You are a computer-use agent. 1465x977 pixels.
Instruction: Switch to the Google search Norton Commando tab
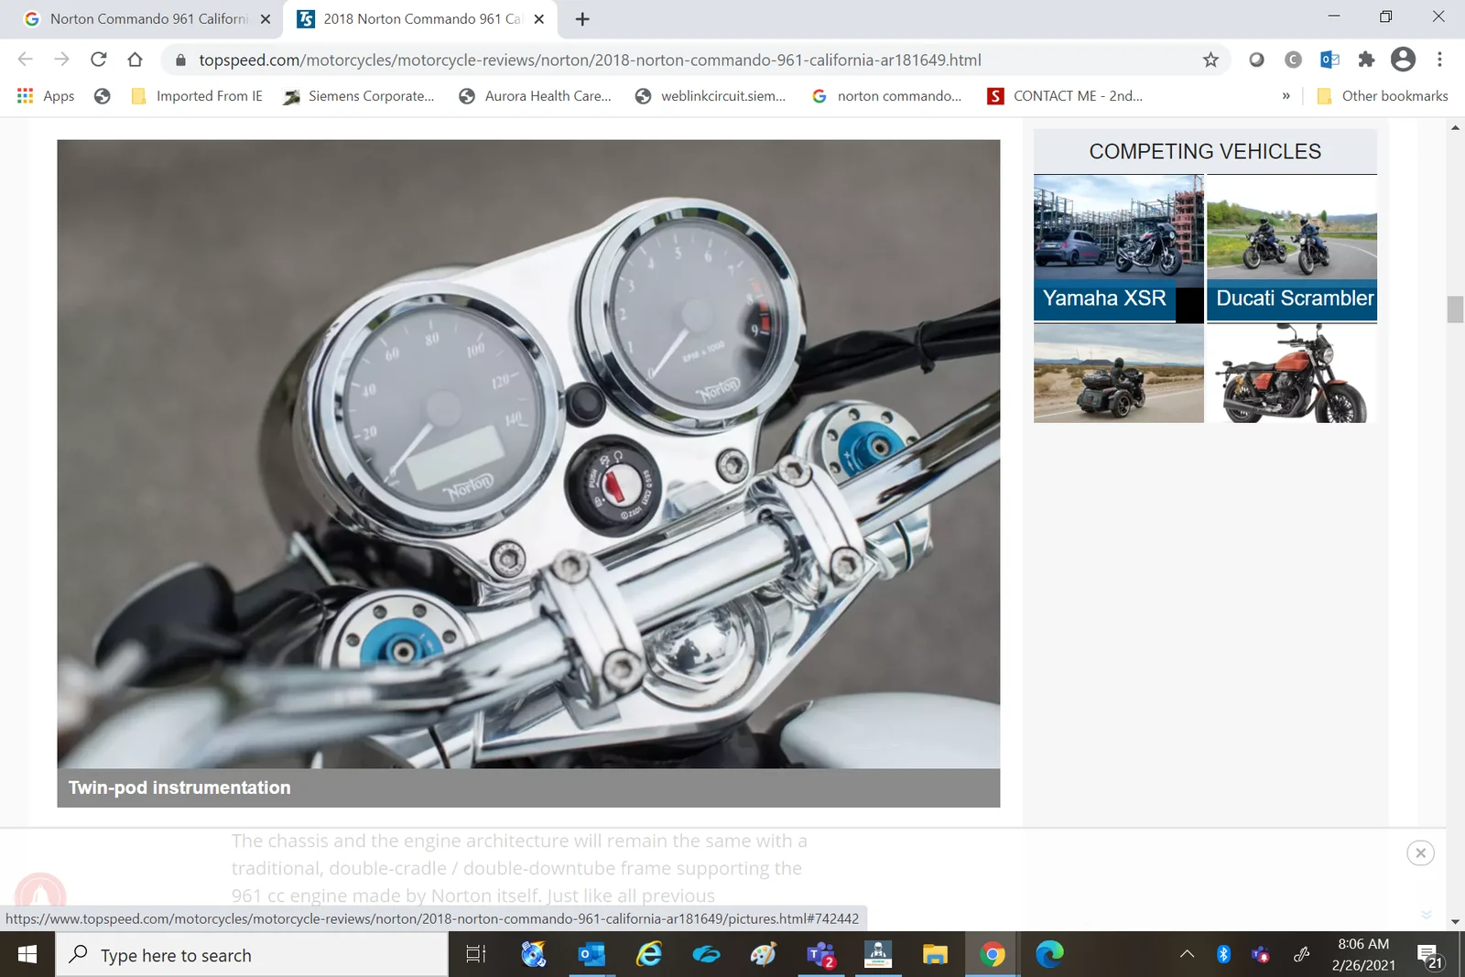(146, 18)
